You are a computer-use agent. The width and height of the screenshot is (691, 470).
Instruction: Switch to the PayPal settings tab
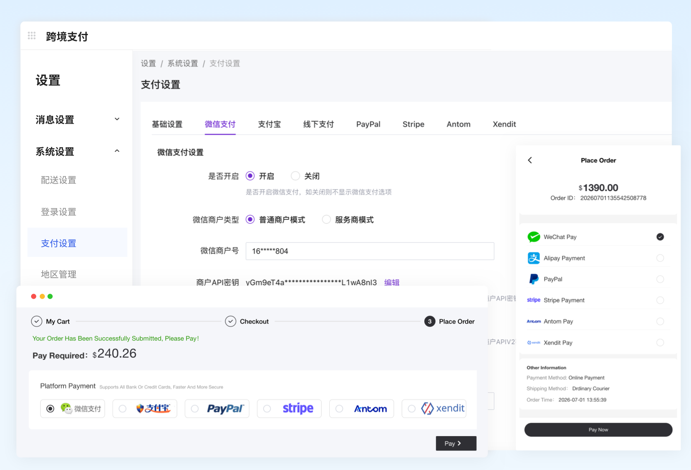[368, 124]
